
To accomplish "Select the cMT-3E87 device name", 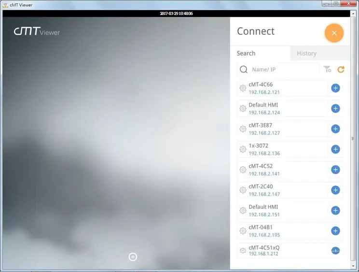I will 260,125.
